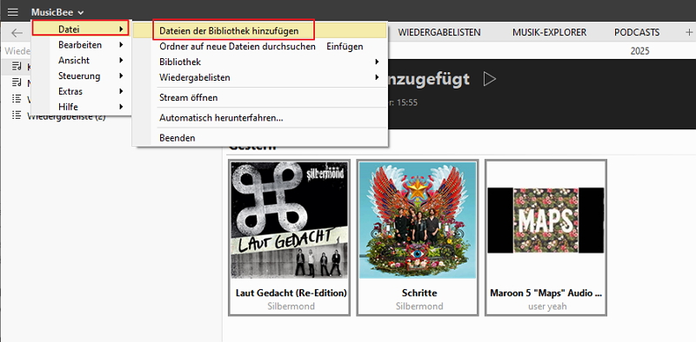
Task: Click the 2025 year label
Action: tap(639, 51)
